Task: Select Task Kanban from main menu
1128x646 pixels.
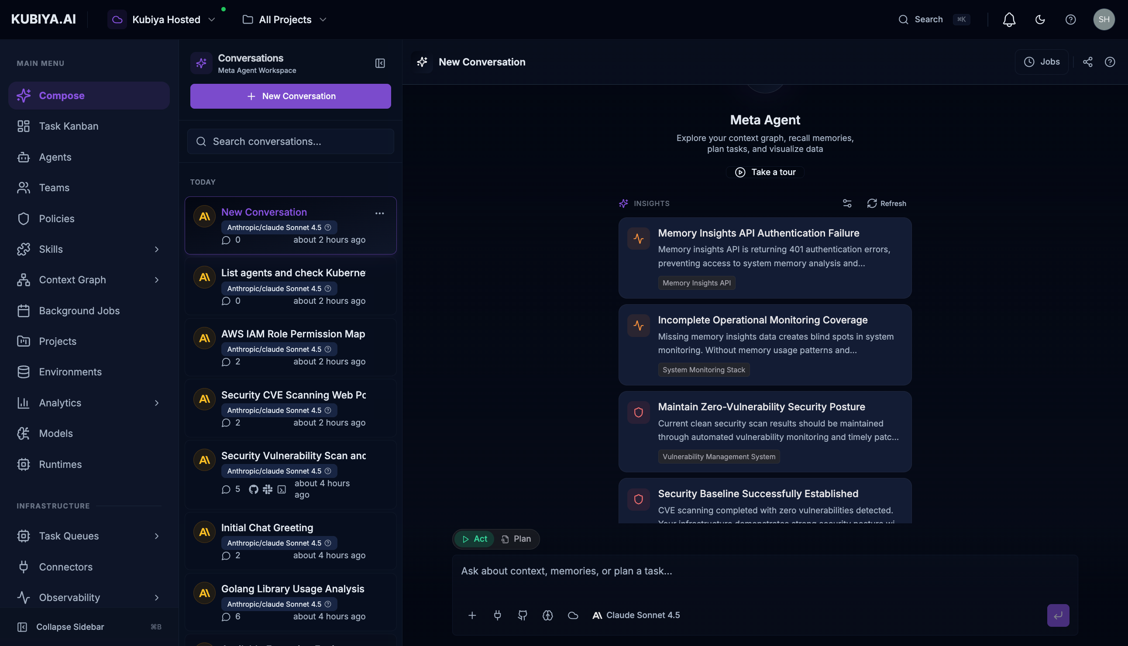Action: pyautogui.click(x=68, y=126)
